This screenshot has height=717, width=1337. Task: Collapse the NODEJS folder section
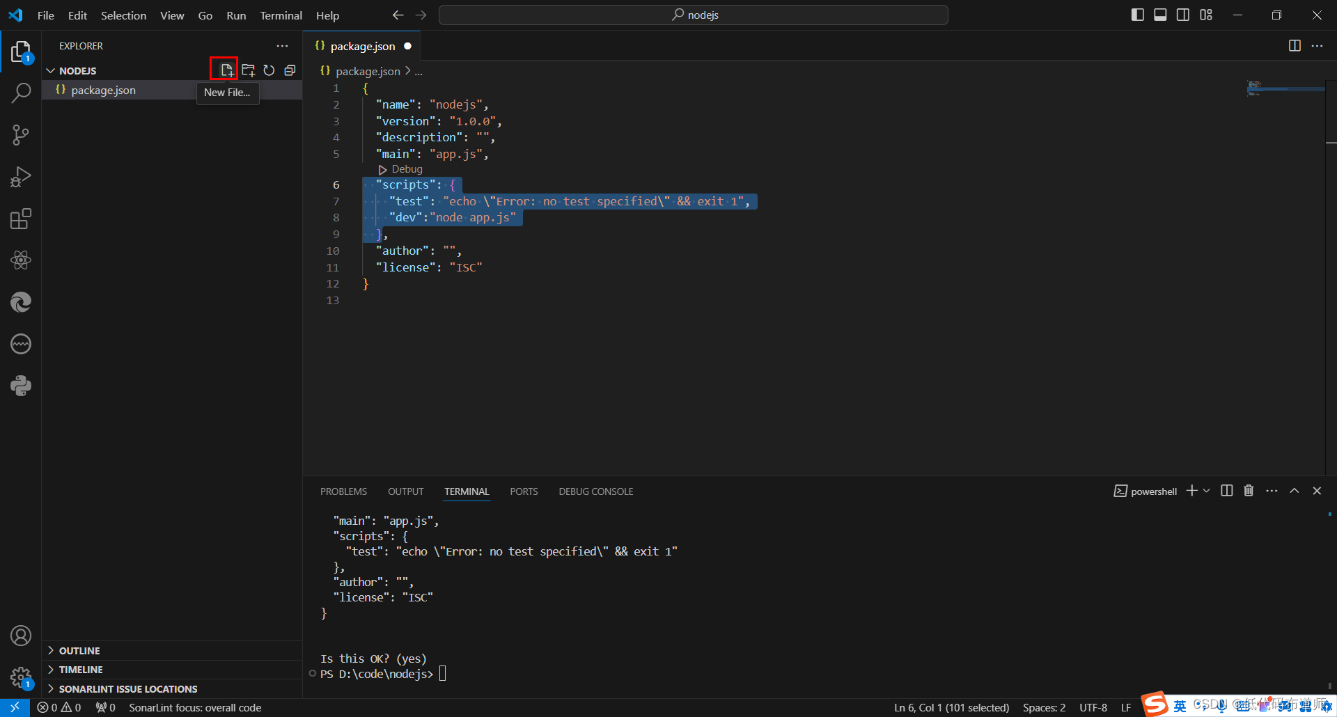click(x=71, y=71)
